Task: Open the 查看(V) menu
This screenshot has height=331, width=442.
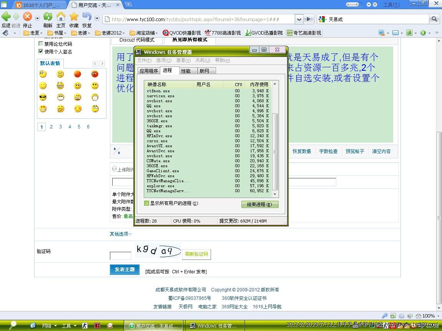Action: [x=183, y=60]
